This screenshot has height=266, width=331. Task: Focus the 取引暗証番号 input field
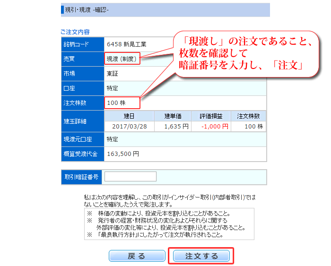[130, 177]
